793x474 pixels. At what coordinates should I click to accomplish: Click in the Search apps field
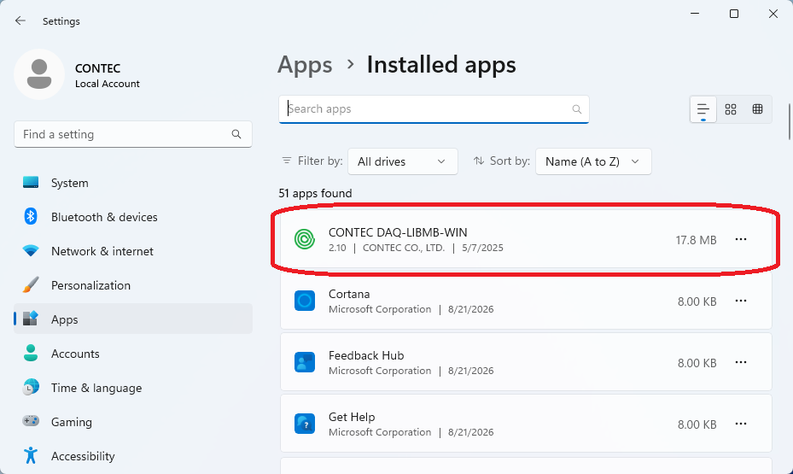(x=434, y=109)
